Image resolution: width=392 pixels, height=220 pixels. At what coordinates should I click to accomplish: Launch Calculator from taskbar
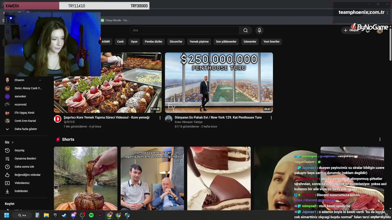[37, 215]
